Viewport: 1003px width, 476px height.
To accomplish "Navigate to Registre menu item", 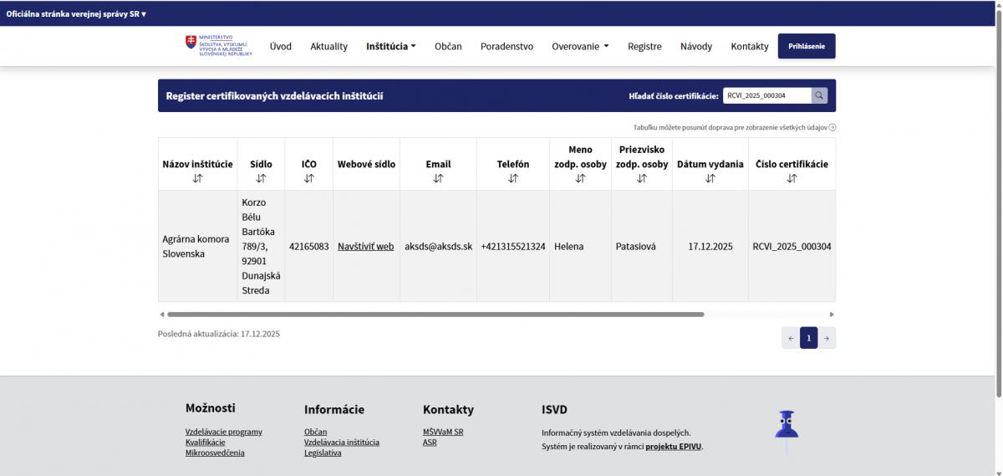I will [644, 47].
